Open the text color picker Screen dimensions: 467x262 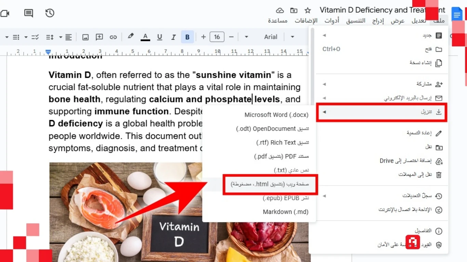click(x=145, y=37)
